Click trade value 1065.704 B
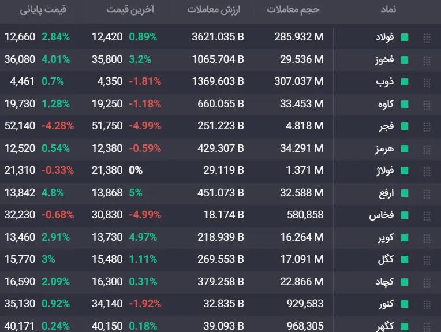The image size is (441, 332). pyautogui.click(x=218, y=59)
